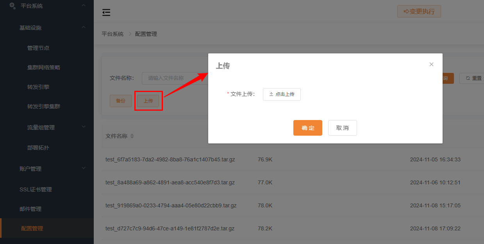The height and width of the screenshot is (244, 484).
Task: Open 邮件管理 in the sidebar
Action: coord(30,209)
